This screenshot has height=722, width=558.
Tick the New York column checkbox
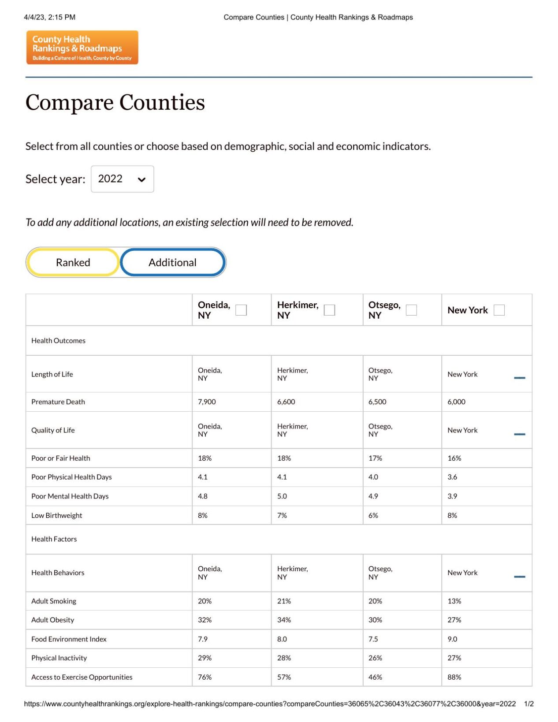(499, 310)
